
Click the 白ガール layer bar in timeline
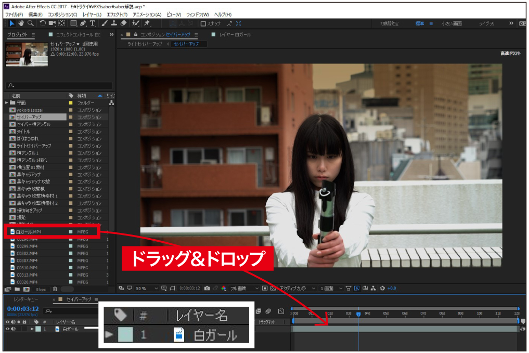click(x=405, y=329)
